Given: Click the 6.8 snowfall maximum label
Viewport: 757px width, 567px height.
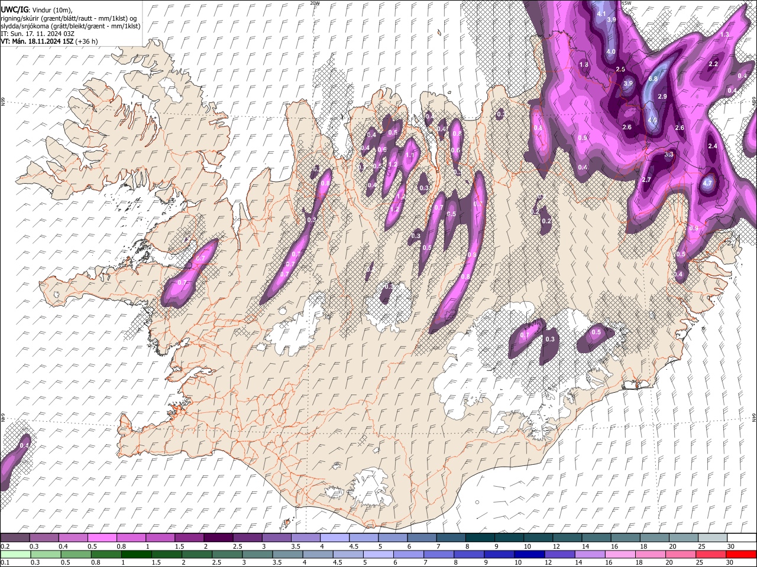Looking at the screenshot, I should [x=653, y=79].
